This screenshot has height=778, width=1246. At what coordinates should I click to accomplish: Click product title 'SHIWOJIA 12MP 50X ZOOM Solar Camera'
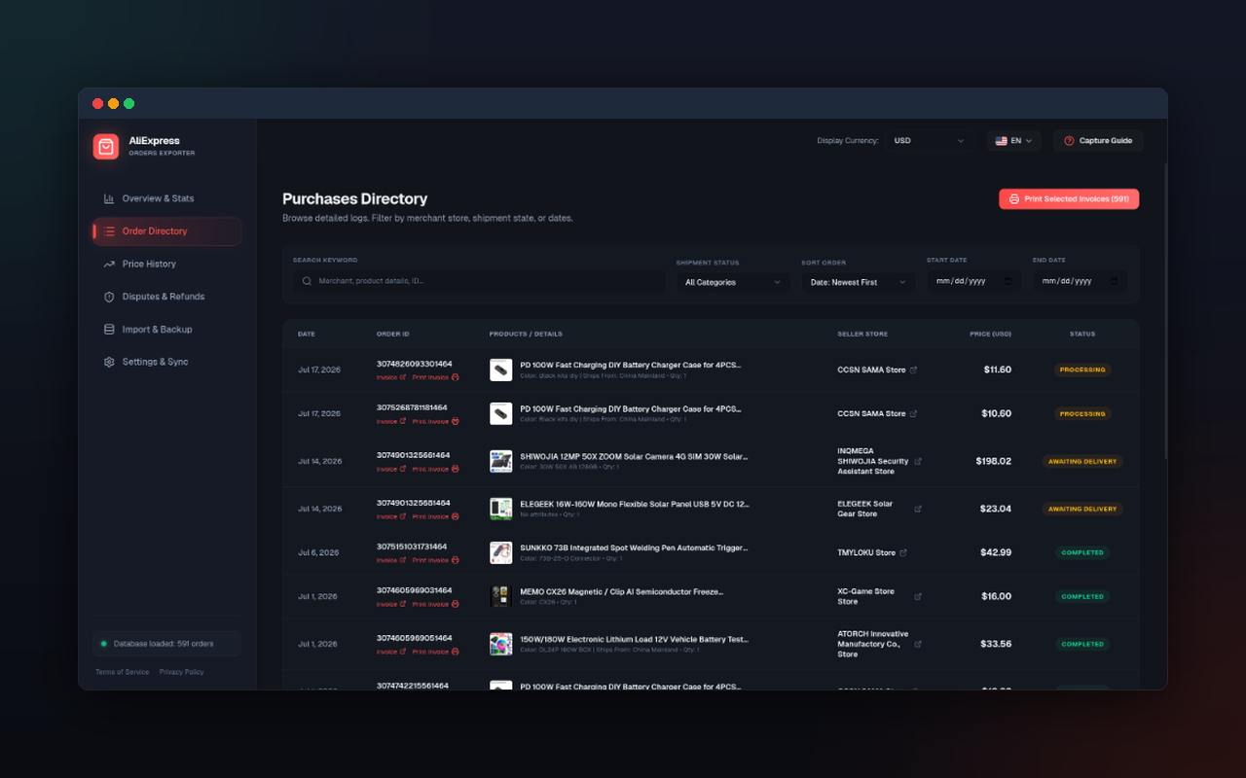click(634, 456)
